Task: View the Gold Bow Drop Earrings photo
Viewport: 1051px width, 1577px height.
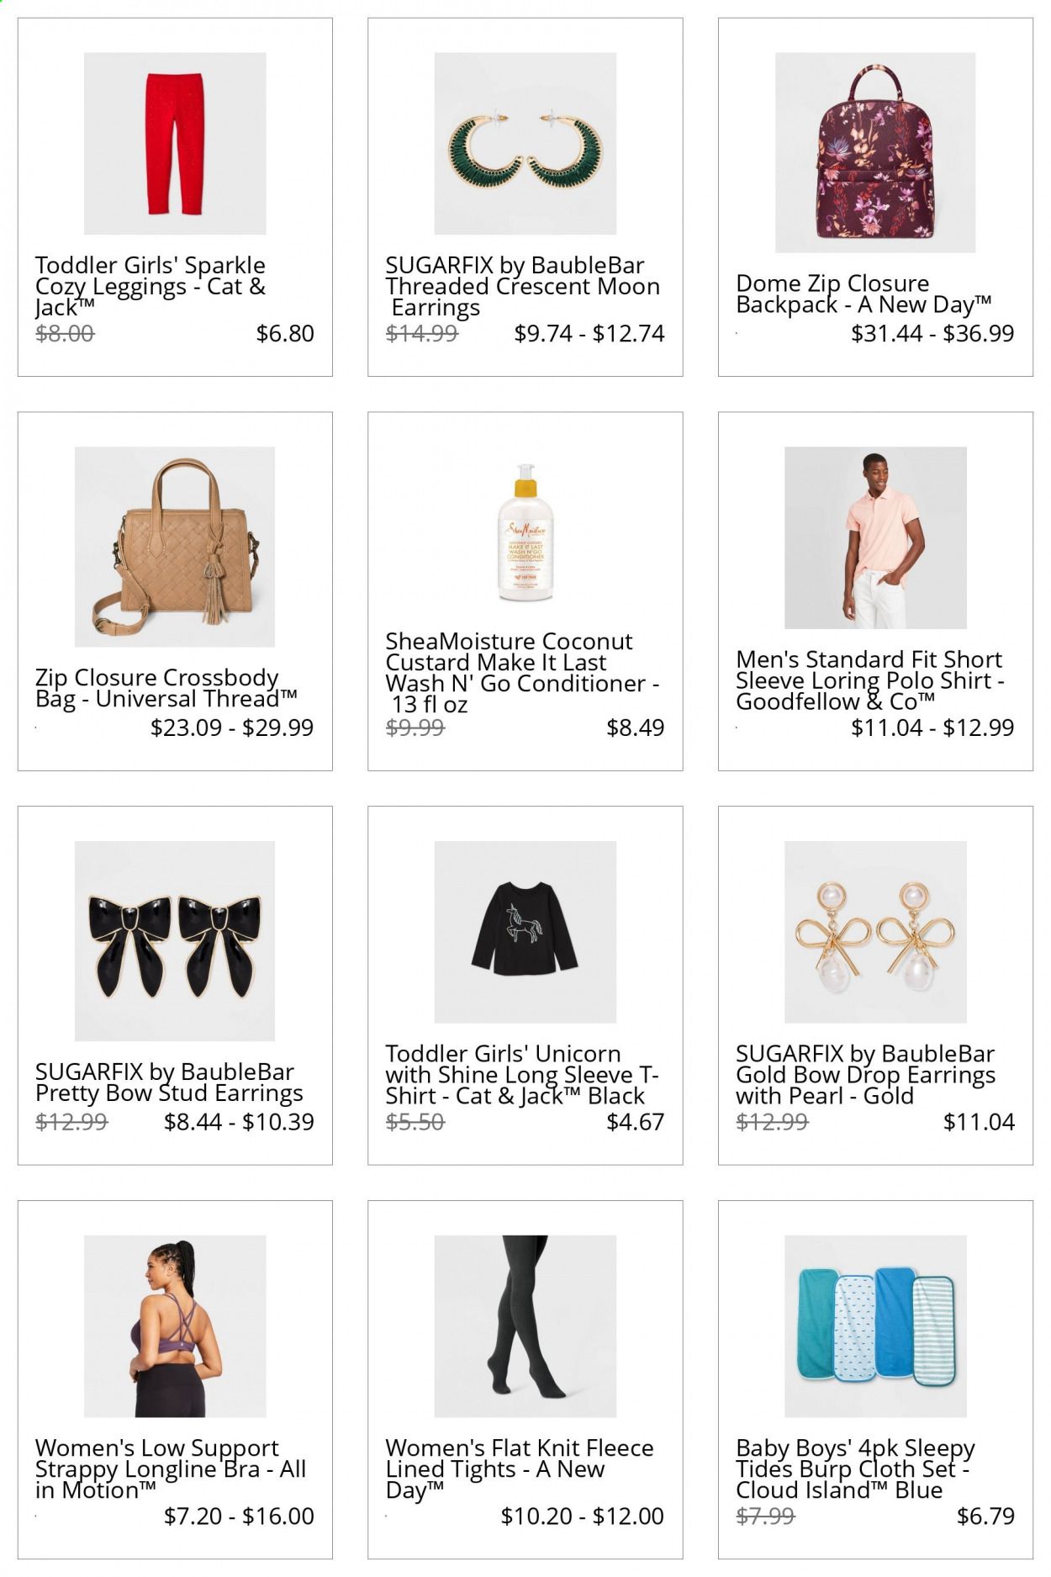Action: tap(875, 932)
